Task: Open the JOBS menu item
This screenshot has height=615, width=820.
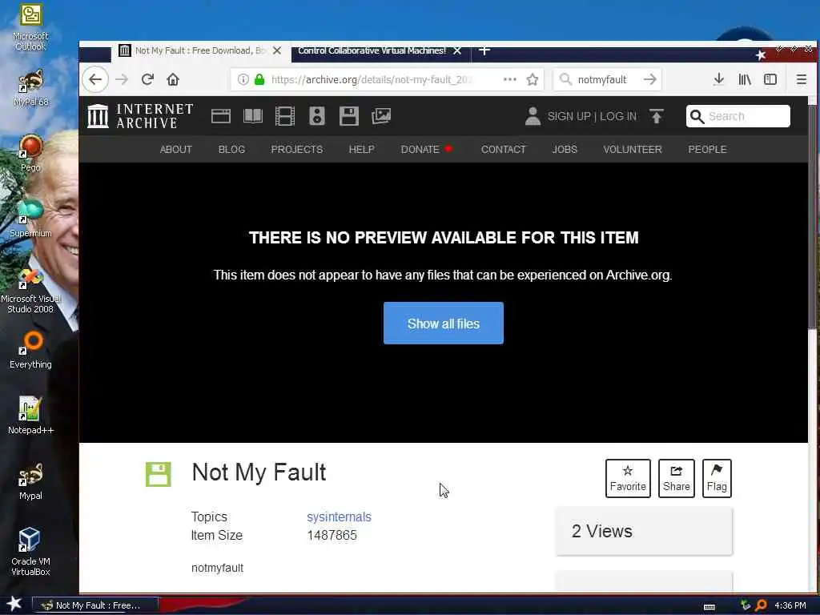Action: tap(565, 150)
